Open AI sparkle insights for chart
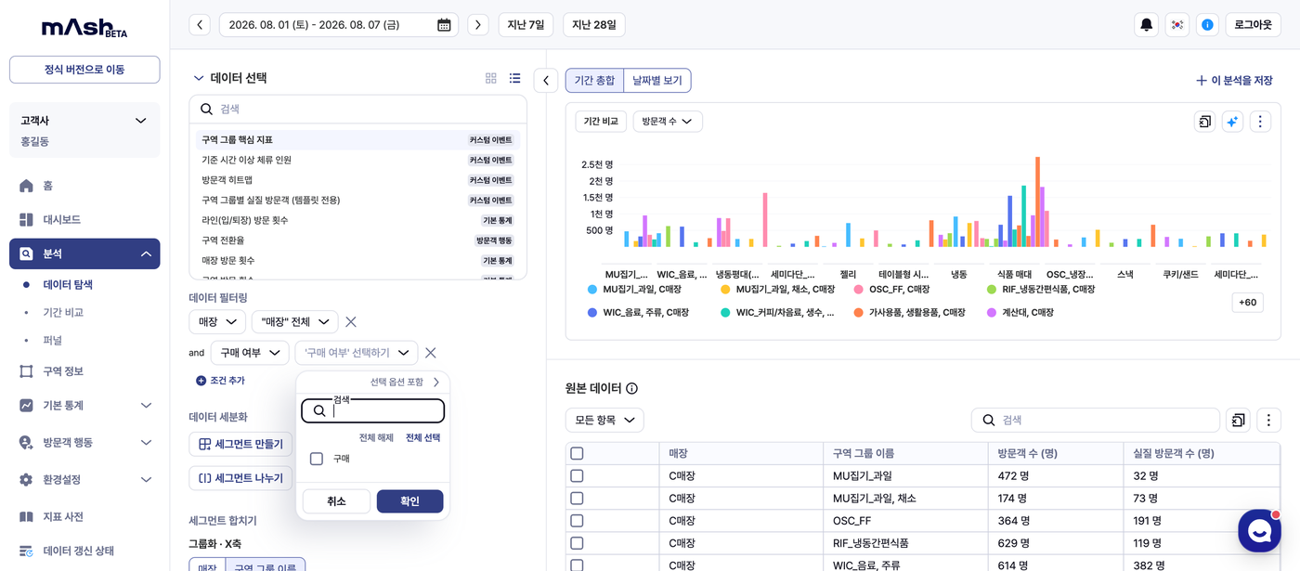This screenshot has height=571, width=1300. 1232,122
